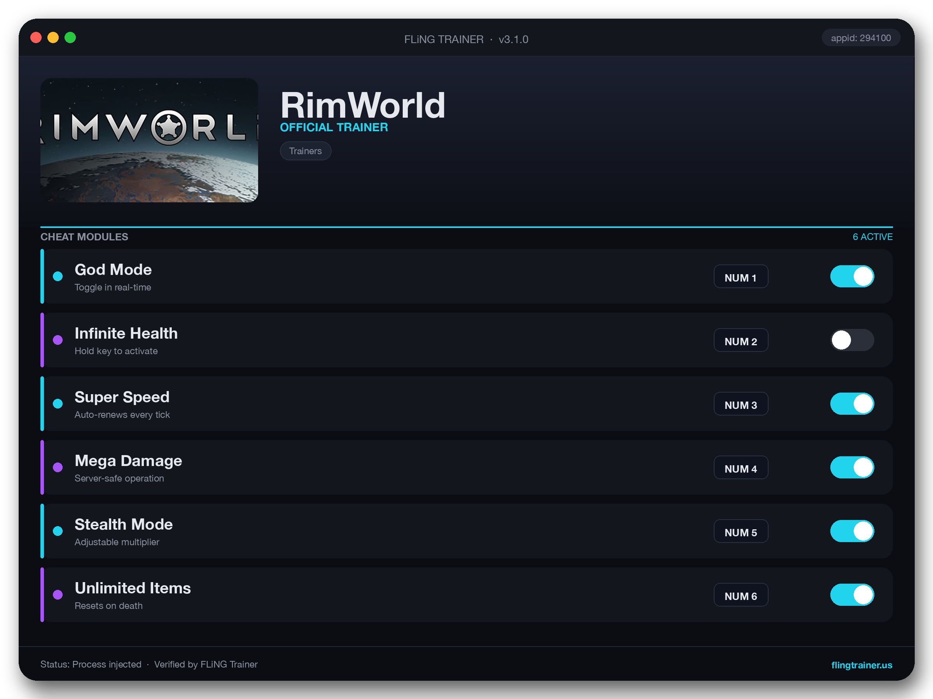
Task: Click the NUM 4 hotkey badge
Action: 741,467
